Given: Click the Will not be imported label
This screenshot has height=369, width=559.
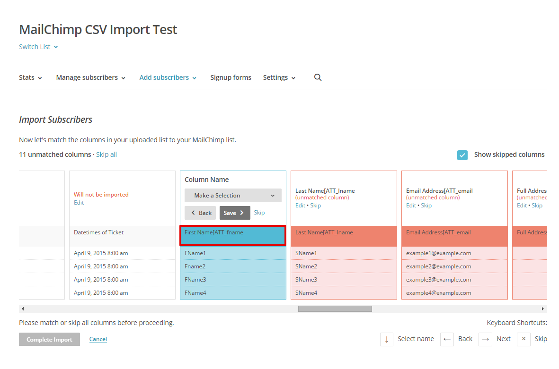Looking at the screenshot, I should pyautogui.click(x=101, y=194).
